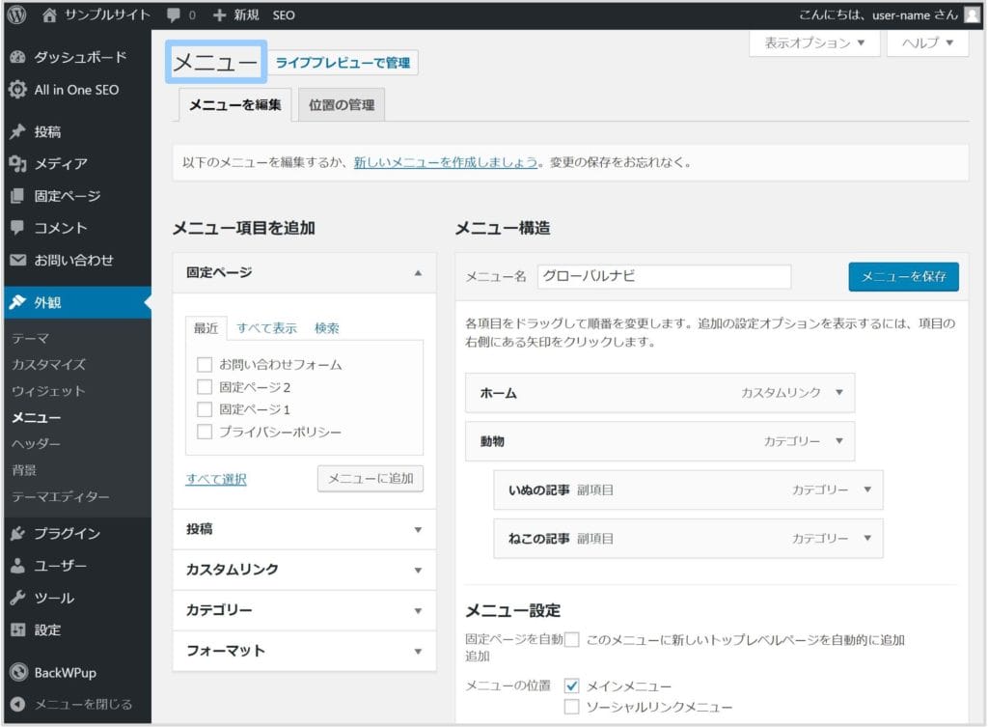This screenshot has height=727, width=988.
Task: Expand the フォーマット accordion panel arrow
Action: tap(418, 652)
